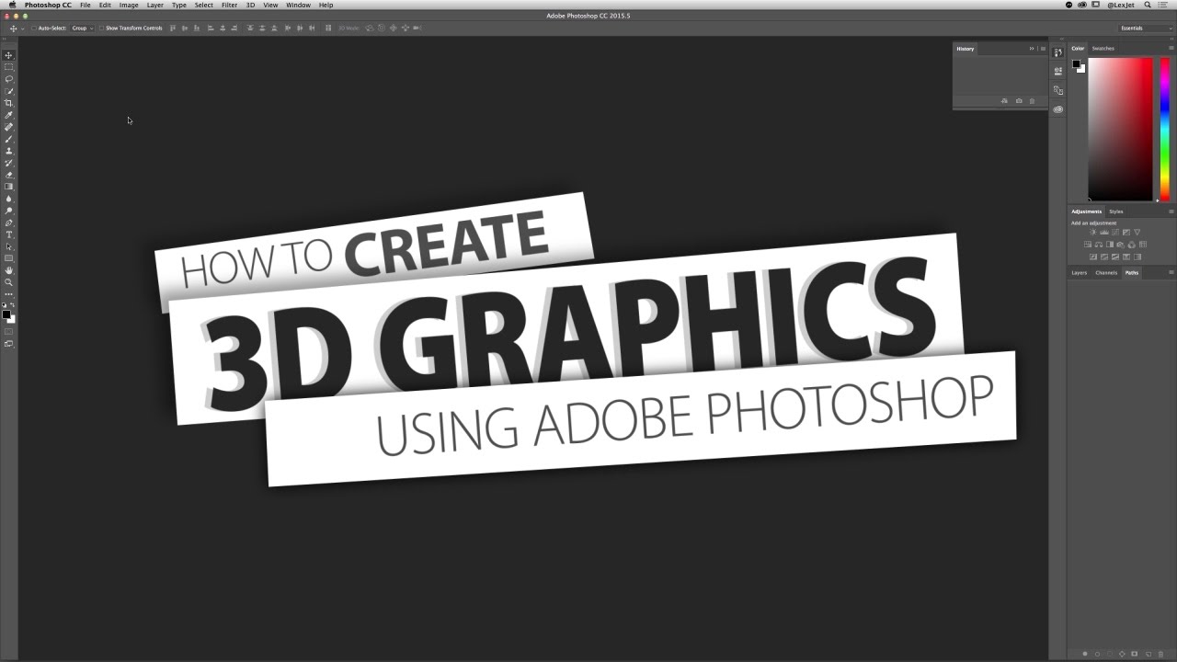
Task: Open the Edit Toolbar three-dots button
Action: pos(9,294)
